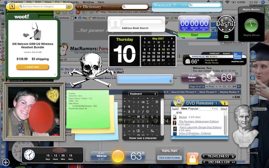Click Copy on the Cicero bust
This screenshot has width=269, height=168.
pos(244,140)
